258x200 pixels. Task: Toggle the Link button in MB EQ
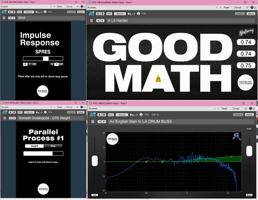tap(95, 195)
